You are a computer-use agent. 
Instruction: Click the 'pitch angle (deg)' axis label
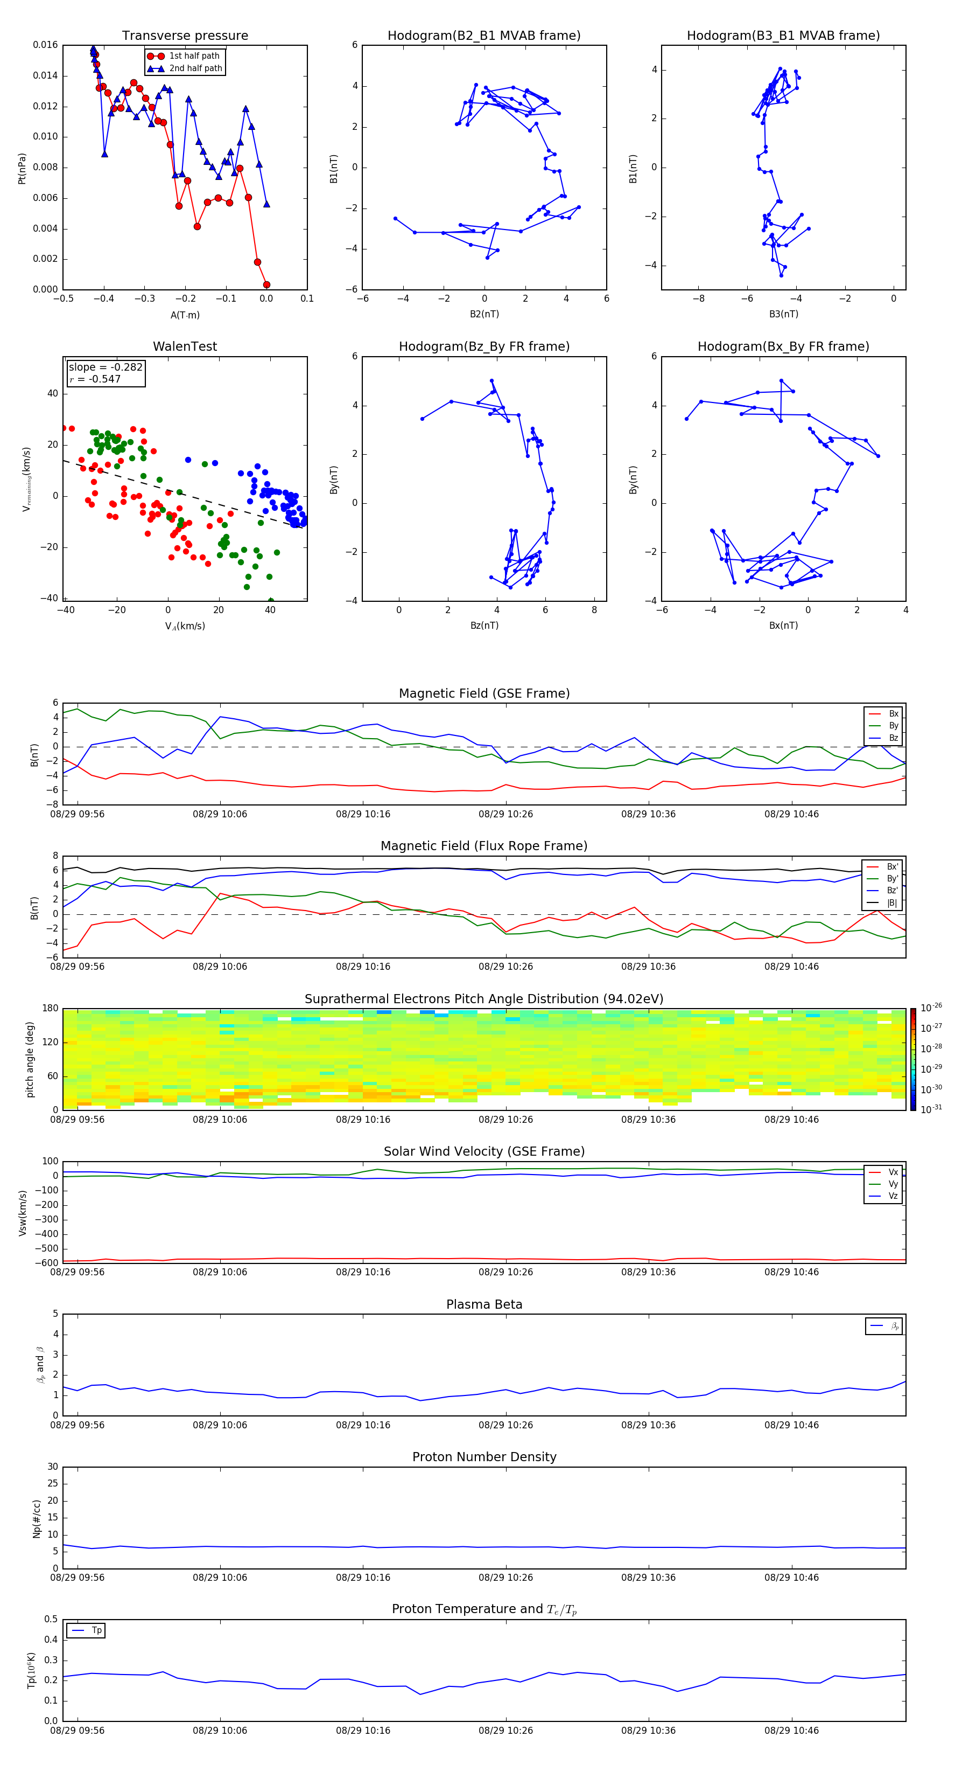pos(30,1059)
